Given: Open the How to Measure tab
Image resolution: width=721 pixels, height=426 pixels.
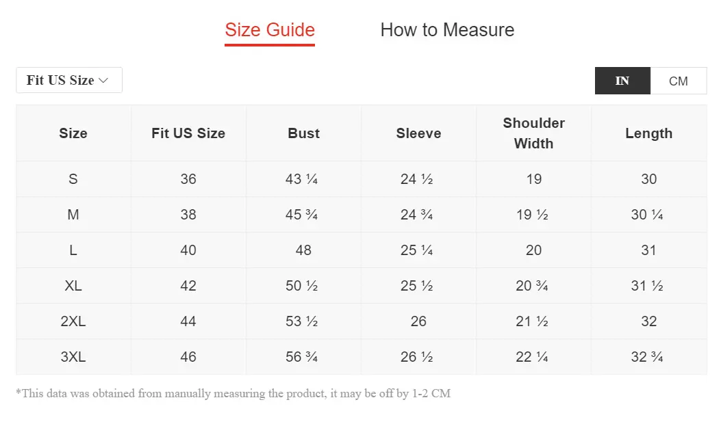Looking at the screenshot, I should pyautogui.click(x=447, y=30).
